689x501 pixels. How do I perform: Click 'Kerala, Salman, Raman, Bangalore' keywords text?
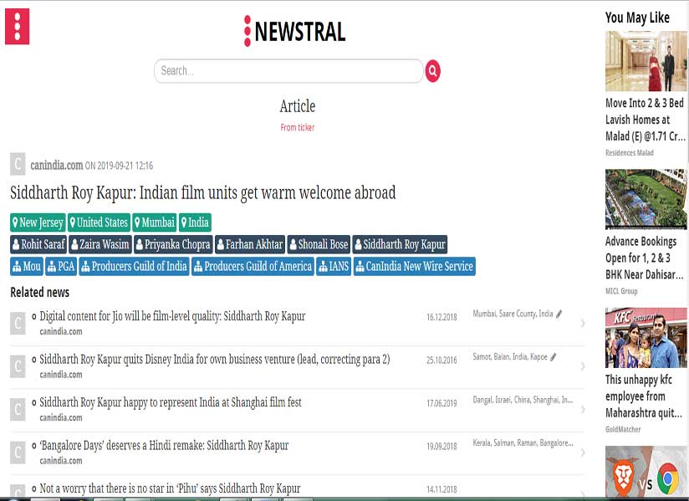[523, 443]
